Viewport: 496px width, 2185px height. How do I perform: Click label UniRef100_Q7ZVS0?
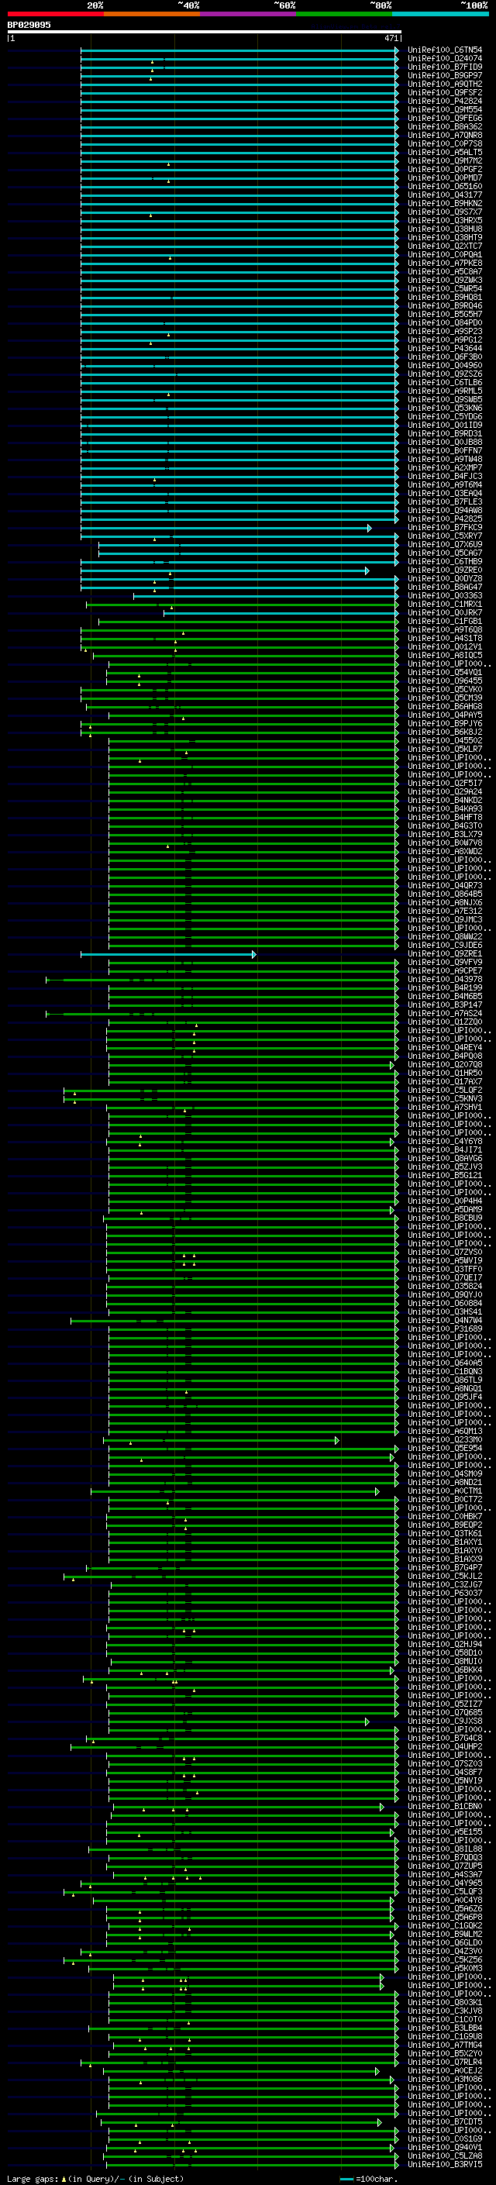coord(445,1252)
